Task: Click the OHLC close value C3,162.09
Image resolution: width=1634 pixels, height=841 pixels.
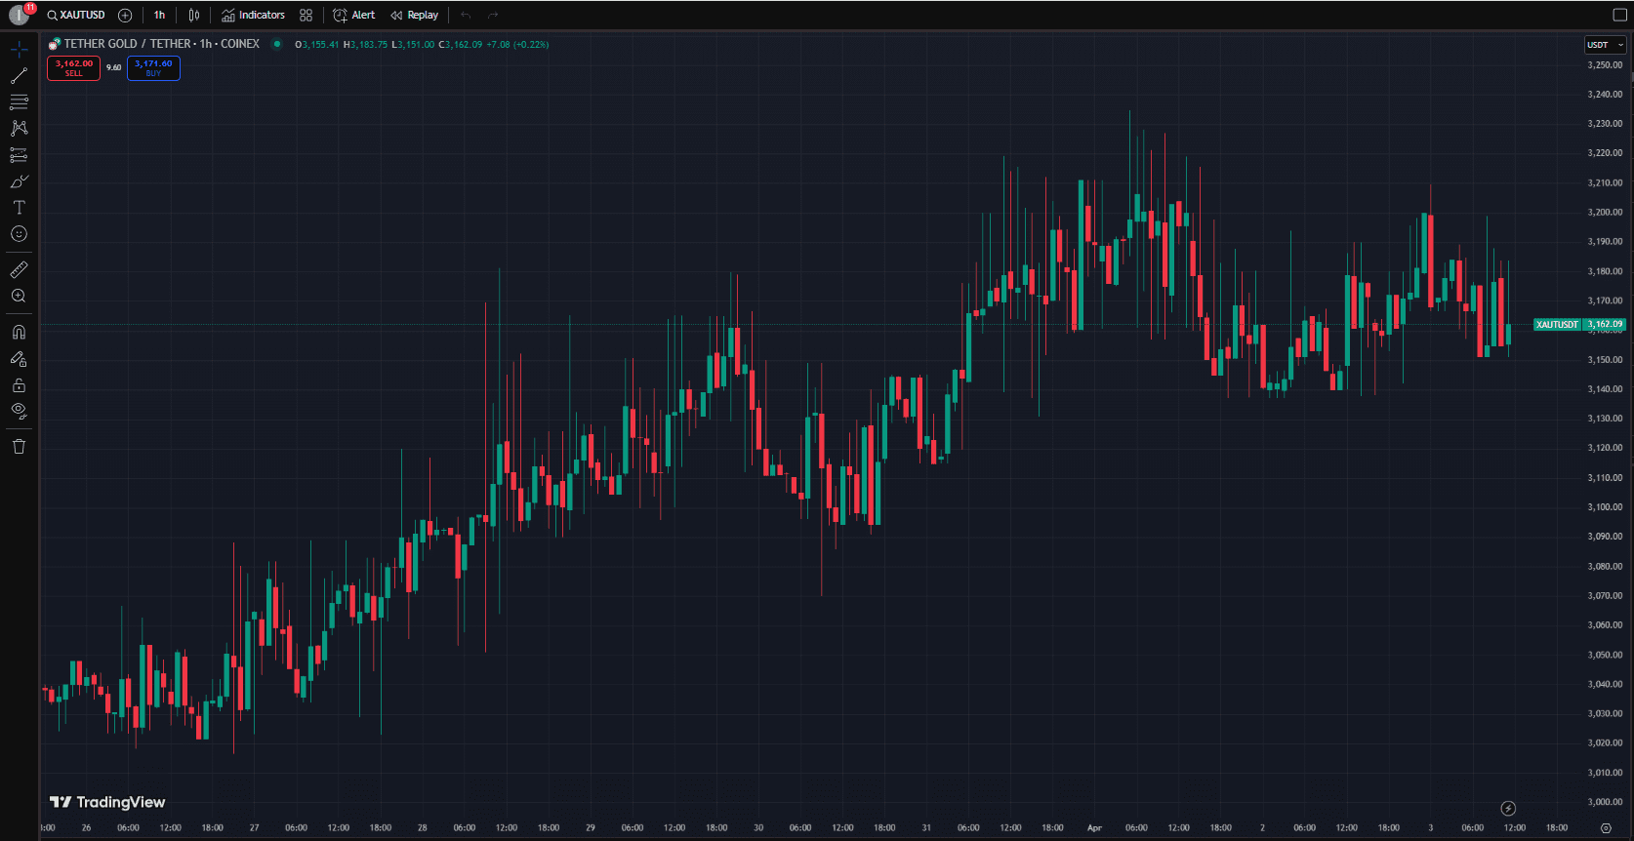Action: tap(461, 45)
